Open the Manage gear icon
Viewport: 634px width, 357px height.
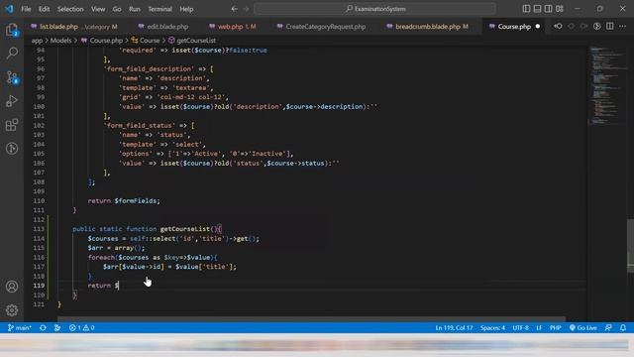tap(12, 310)
